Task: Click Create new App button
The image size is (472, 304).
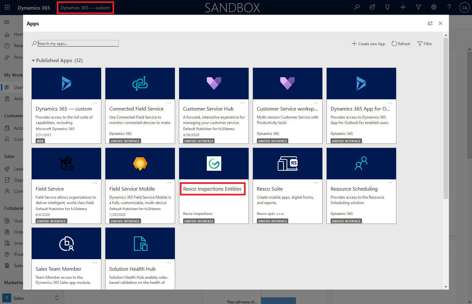Action: pos(368,44)
